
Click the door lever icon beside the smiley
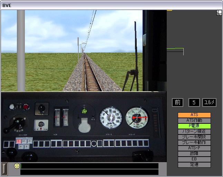pos(4,169)
